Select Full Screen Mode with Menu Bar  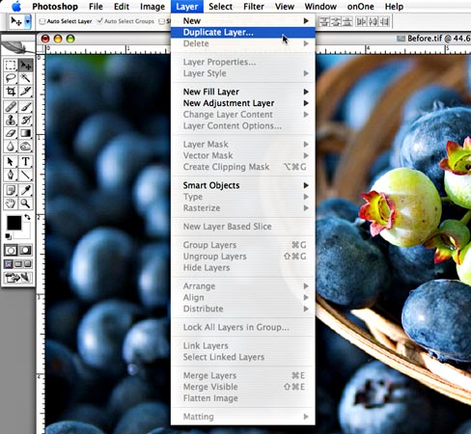click(18, 264)
